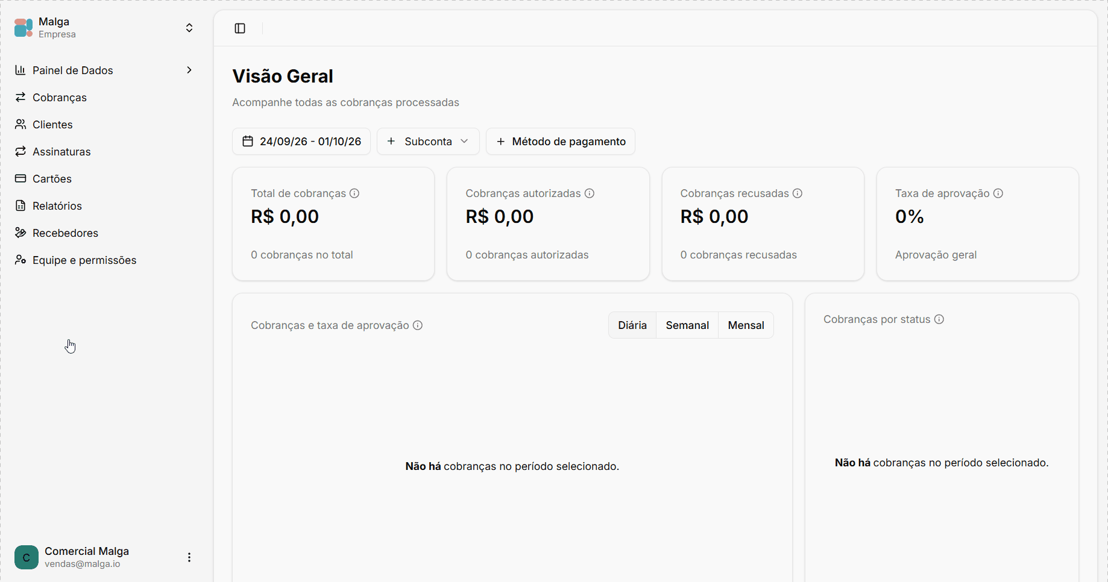Click Visão Geral heading
This screenshot has width=1108, height=582.
coord(283,77)
